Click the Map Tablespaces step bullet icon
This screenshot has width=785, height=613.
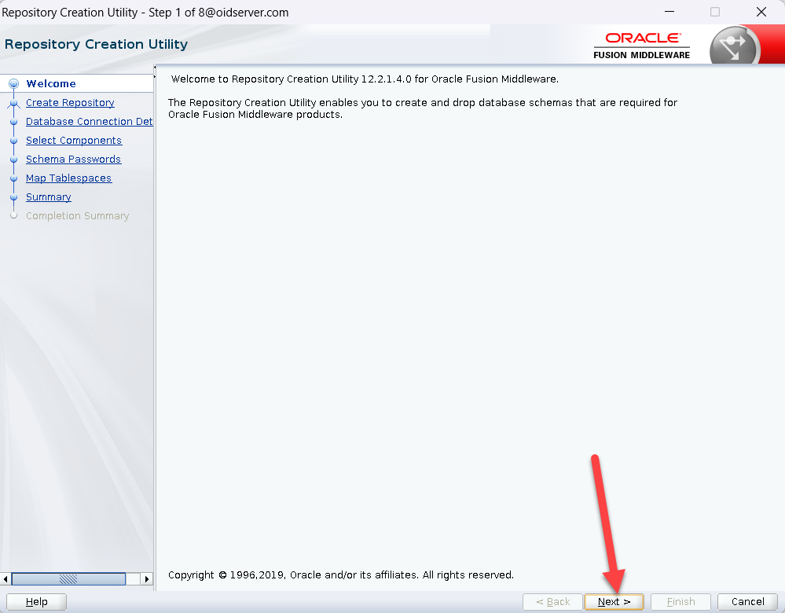13,178
